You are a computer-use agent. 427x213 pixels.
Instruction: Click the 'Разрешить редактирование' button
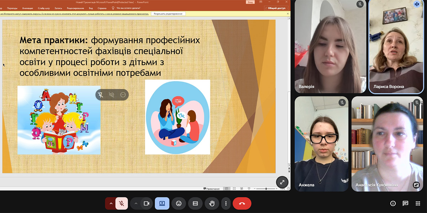coord(169,14)
